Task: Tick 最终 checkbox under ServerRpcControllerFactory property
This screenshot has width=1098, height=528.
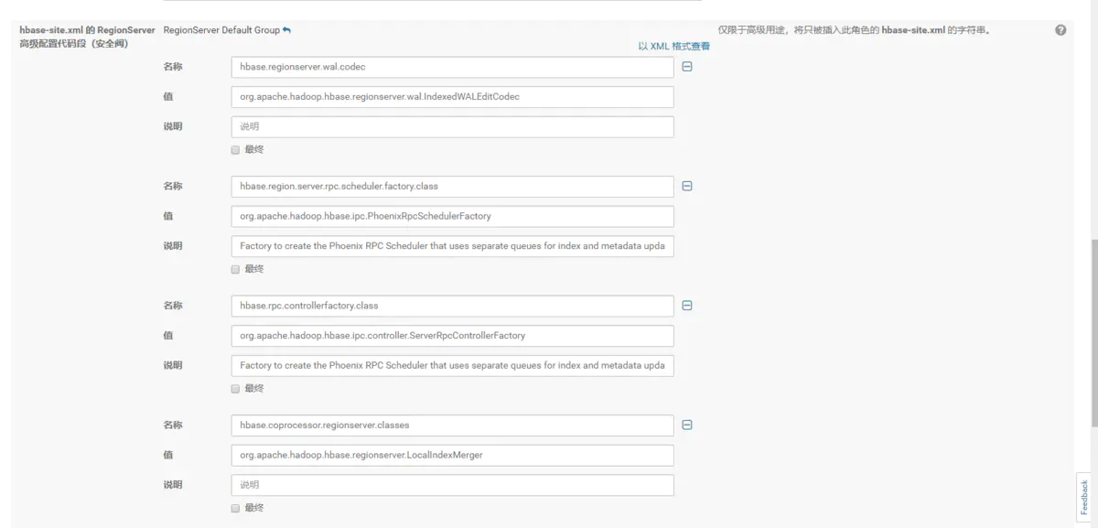Action: [x=235, y=388]
